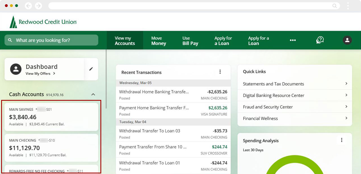Image resolution: width=361 pixels, height=174 pixels.
Task: Click the address bar magnifier icon
Action: 334,6
